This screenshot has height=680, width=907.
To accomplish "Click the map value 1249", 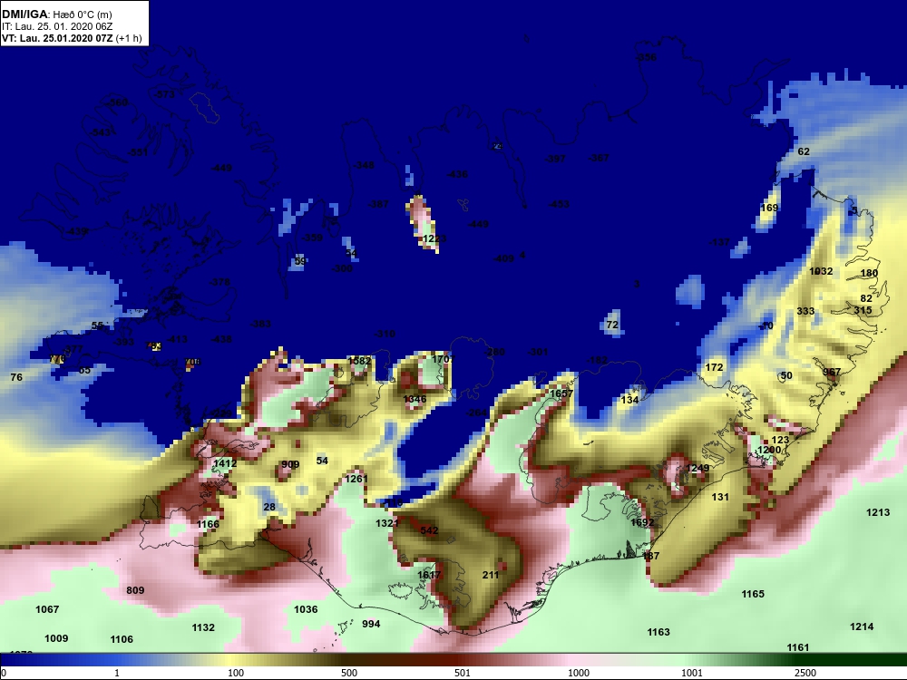I will point(697,469).
